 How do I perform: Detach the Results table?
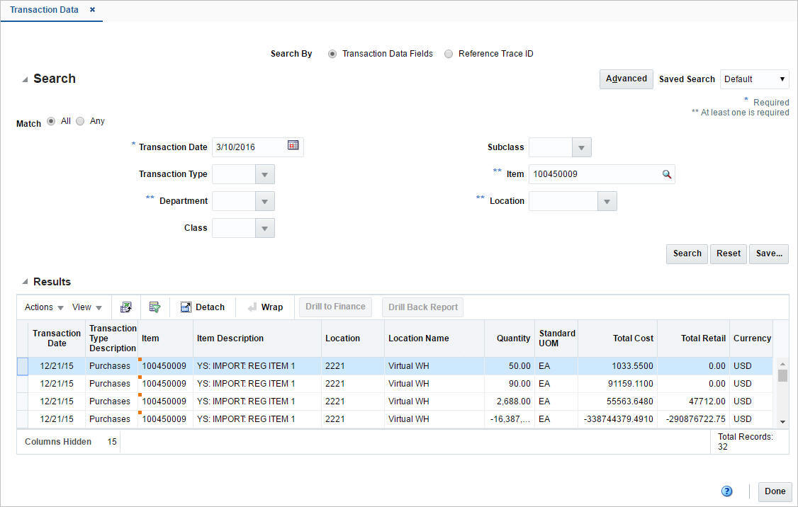click(x=203, y=307)
